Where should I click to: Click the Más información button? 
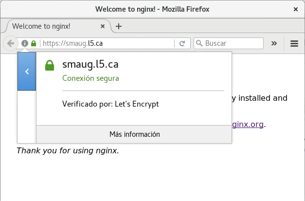(134, 134)
